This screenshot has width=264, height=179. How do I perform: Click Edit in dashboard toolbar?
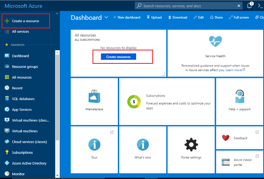click(x=199, y=17)
